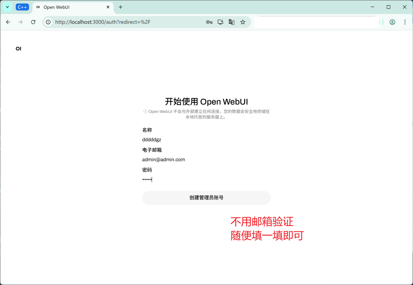Open a new browser tab
Screen dimensions: 413x285
click(121, 7)
